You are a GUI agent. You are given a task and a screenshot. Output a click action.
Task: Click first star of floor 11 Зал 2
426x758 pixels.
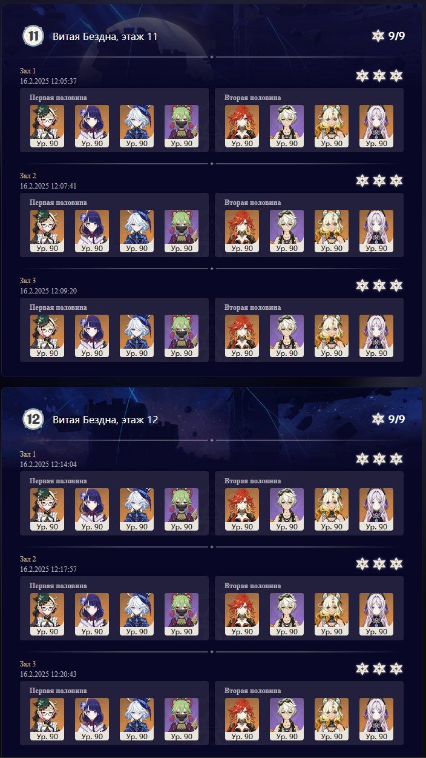pos(362,181)
